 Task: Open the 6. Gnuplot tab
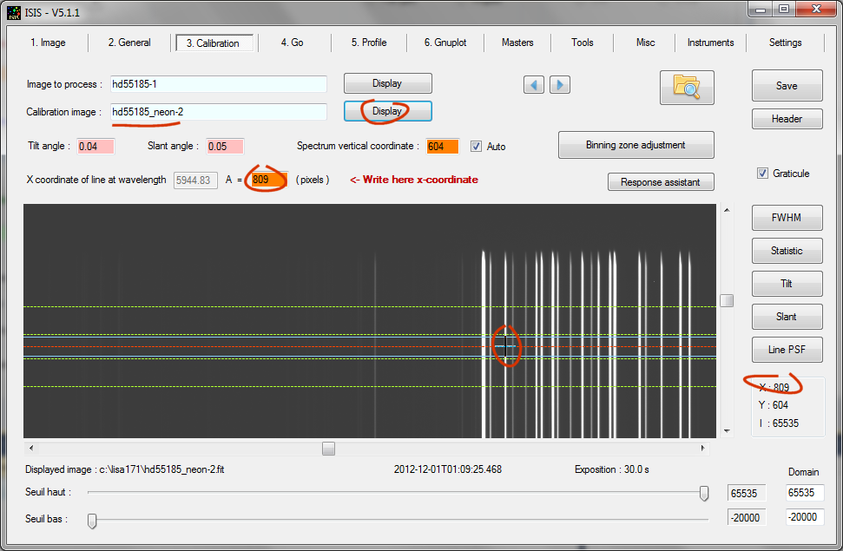pyautogui.click(x=445, y=43)
